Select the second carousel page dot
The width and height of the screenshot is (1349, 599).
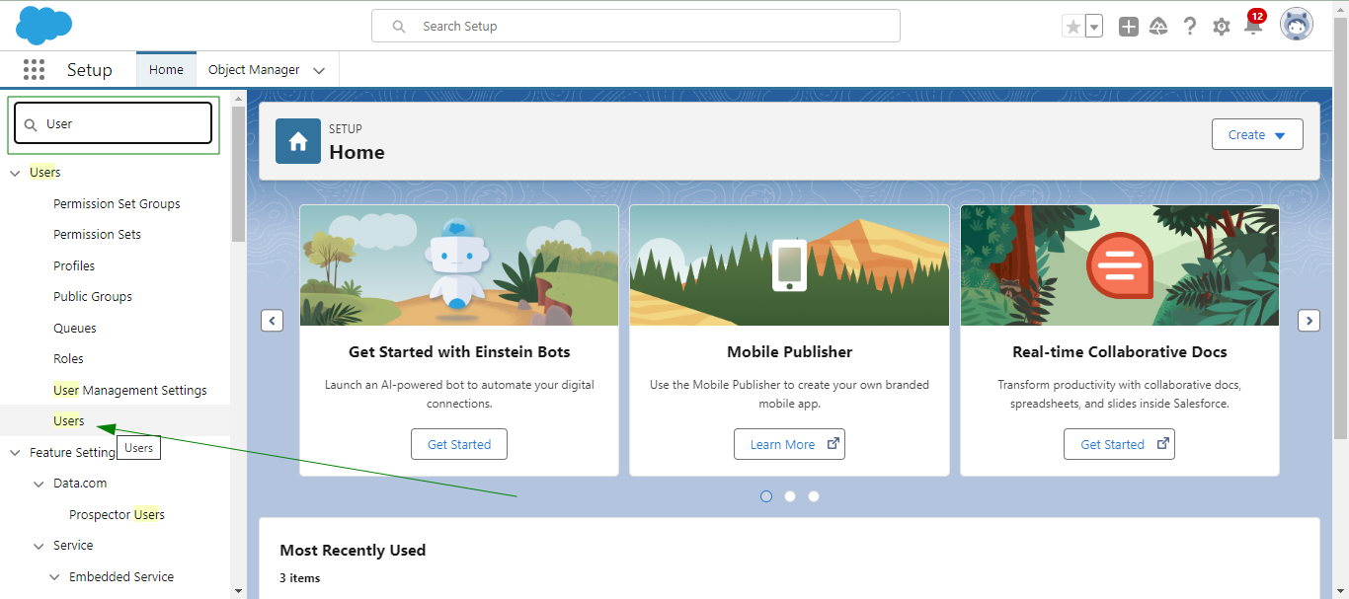coord(790,496)
